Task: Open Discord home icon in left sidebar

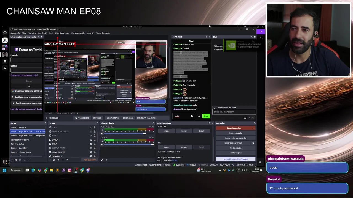Action: tap(5, 32)
